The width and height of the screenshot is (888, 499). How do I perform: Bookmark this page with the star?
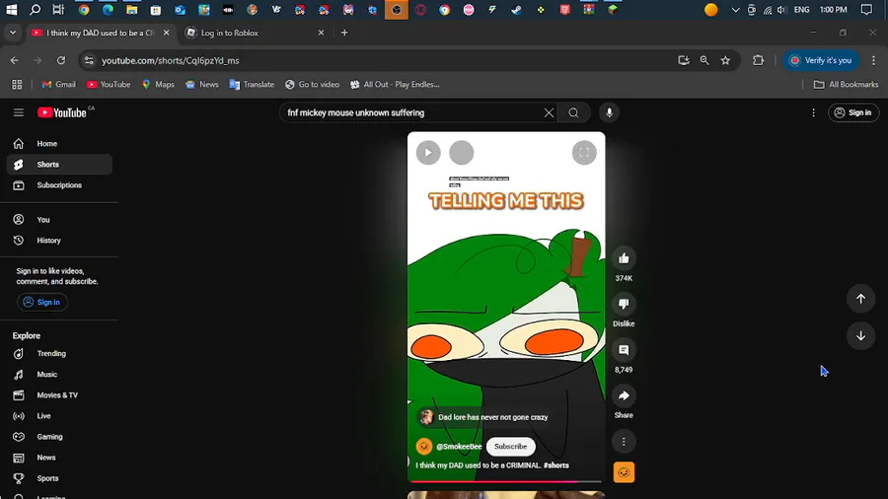click(x=725, y=60)
